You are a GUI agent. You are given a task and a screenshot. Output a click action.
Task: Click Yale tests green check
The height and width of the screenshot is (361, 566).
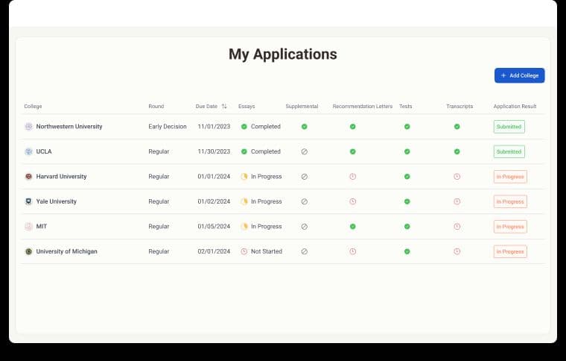coord(407,201)
